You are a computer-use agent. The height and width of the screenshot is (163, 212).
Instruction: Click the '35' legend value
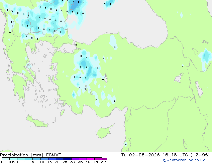click(80, 162)
